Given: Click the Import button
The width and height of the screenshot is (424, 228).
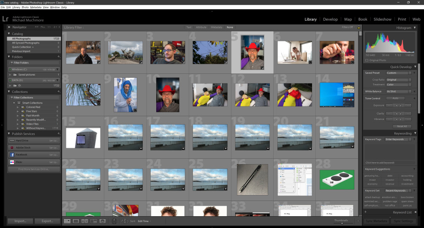Looking at the screenshot, I should (20, 221).
